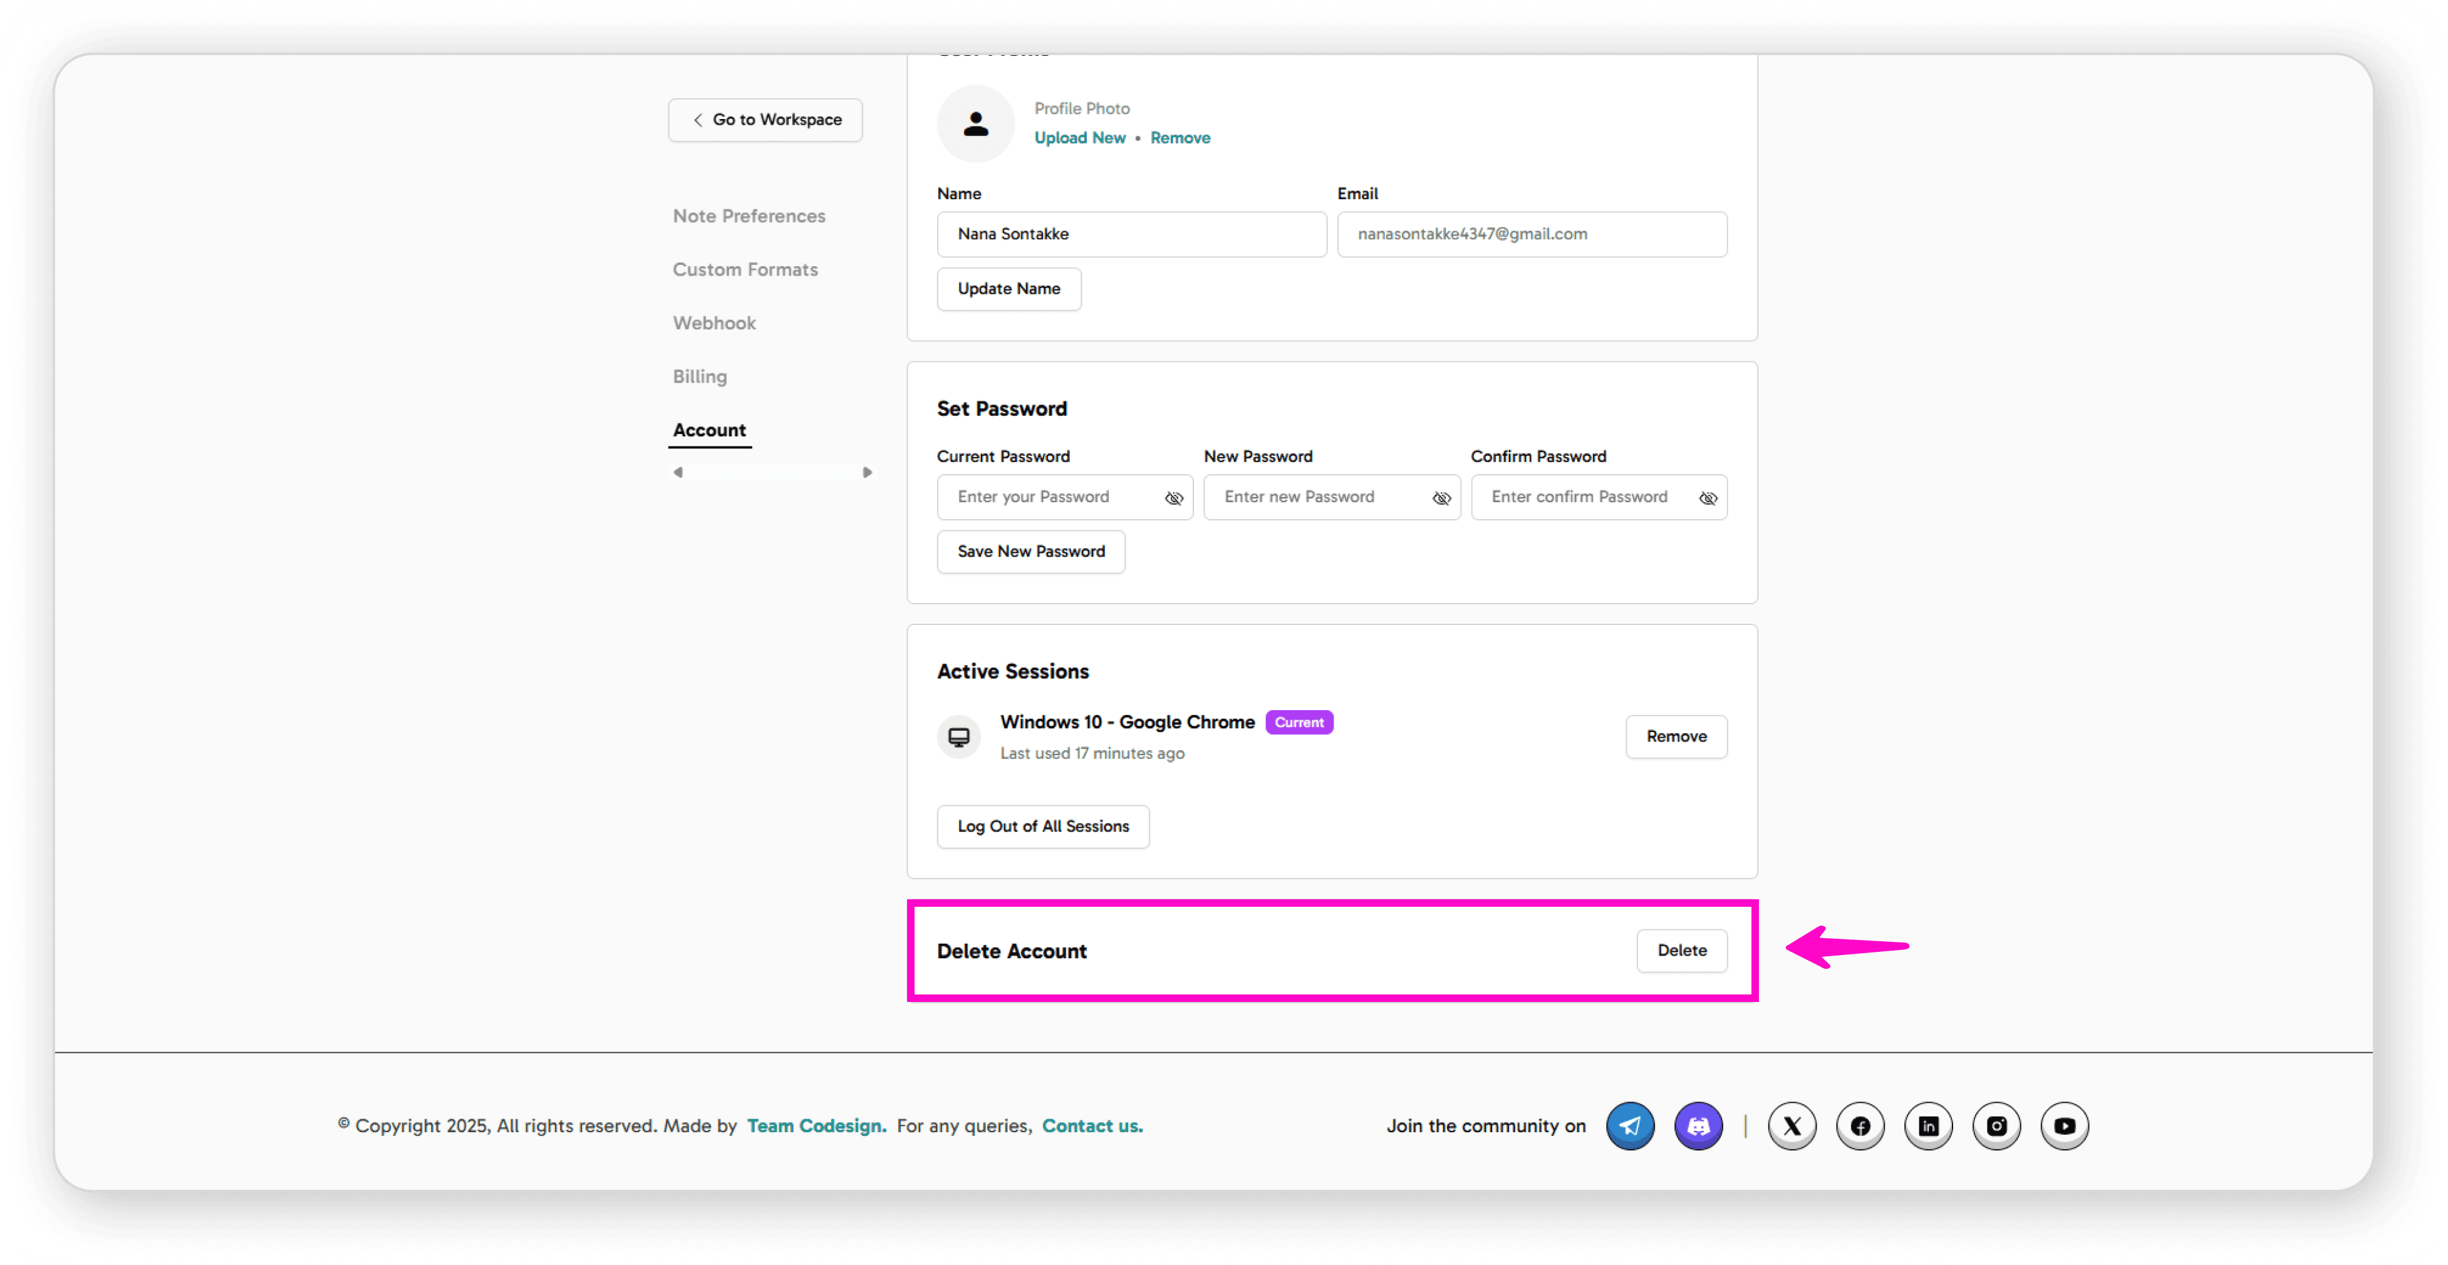Image resolution: width=2448 pixels, height=1265 pixels.
Task: Open the Discord community icon
Action: [1698, 1125]
